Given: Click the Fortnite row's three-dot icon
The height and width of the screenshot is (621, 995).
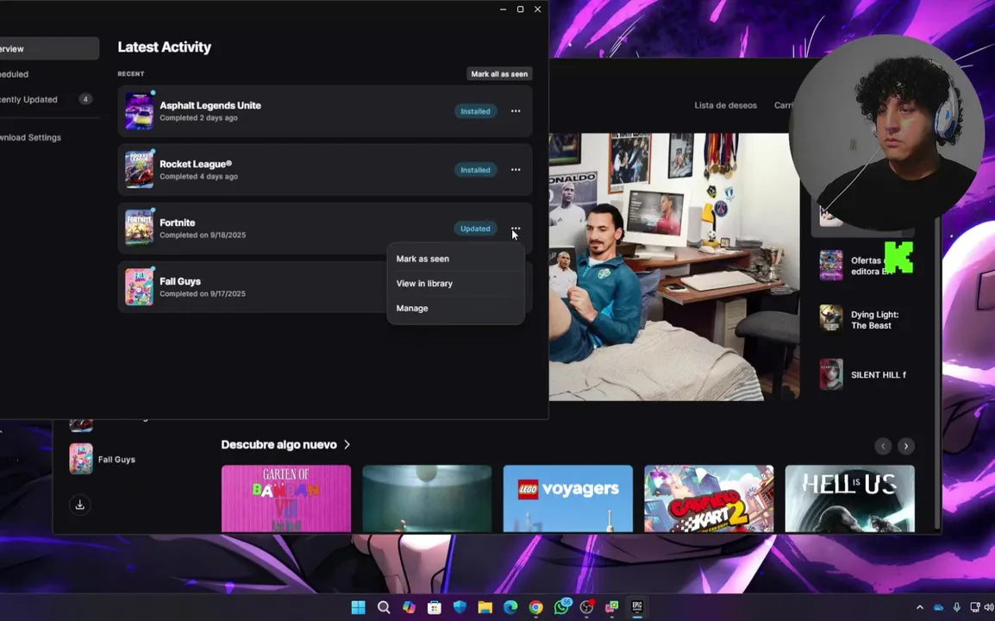Looking at the screenshot, I should (516, 229).
